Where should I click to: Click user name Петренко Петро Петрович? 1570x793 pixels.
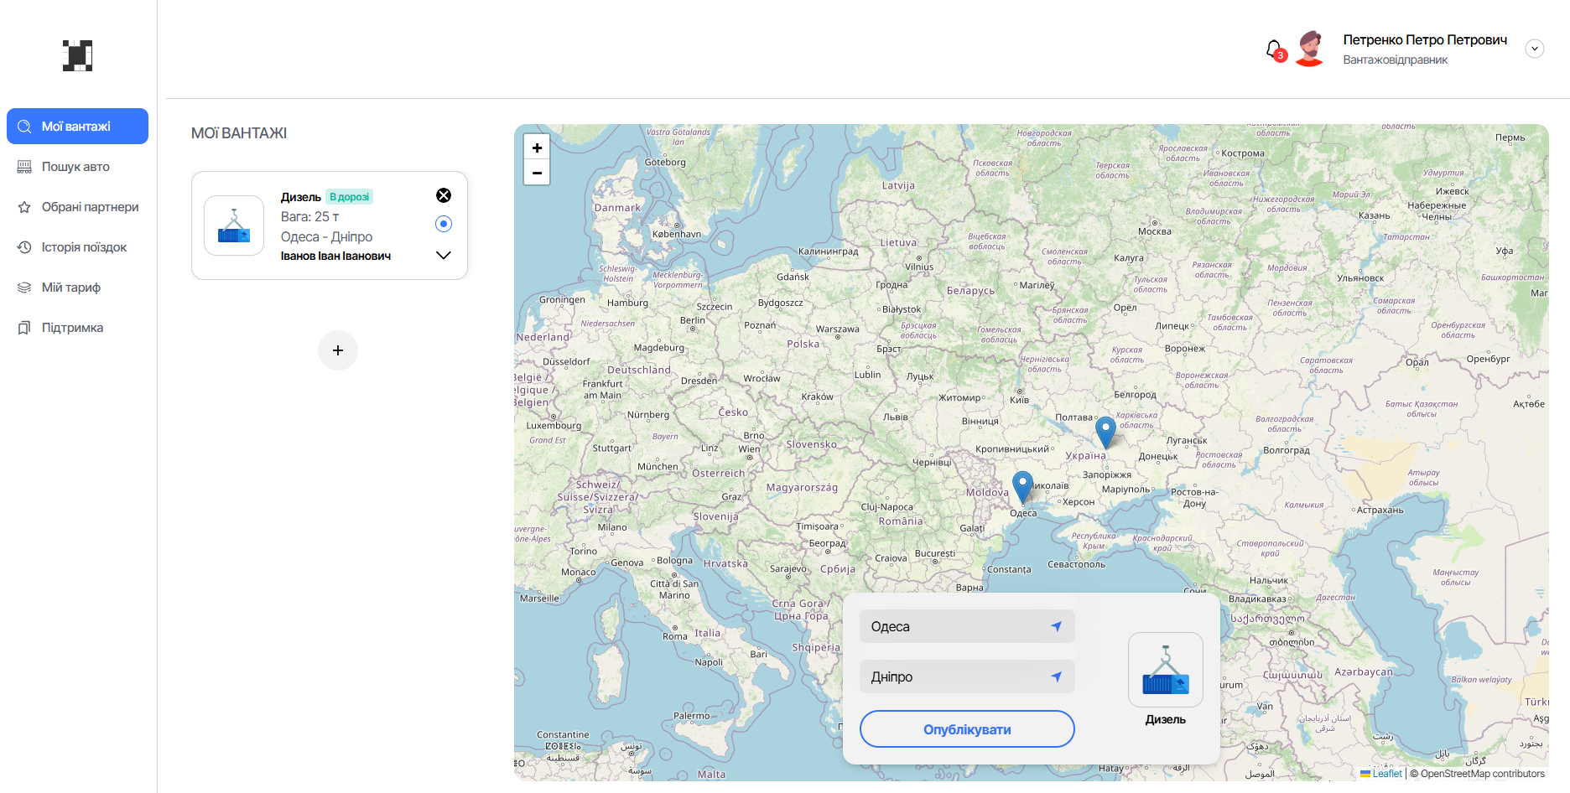click(1425, 39)
